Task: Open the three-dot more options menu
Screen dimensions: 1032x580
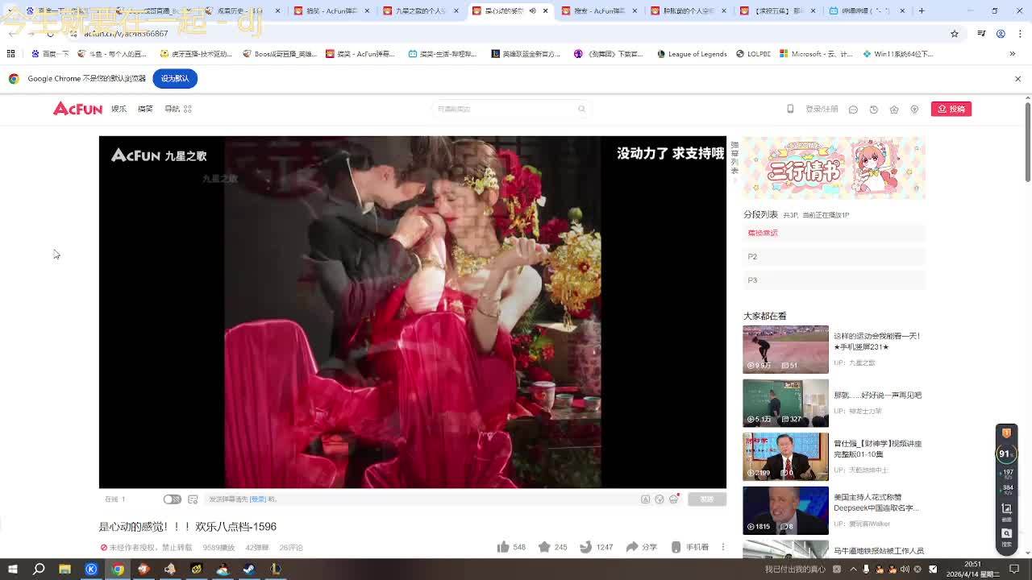Action: 723,547
